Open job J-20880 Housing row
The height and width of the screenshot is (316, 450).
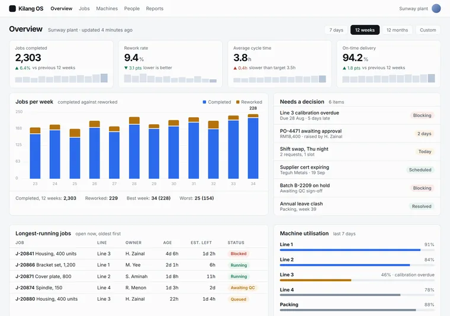click(x=139, y=299)
